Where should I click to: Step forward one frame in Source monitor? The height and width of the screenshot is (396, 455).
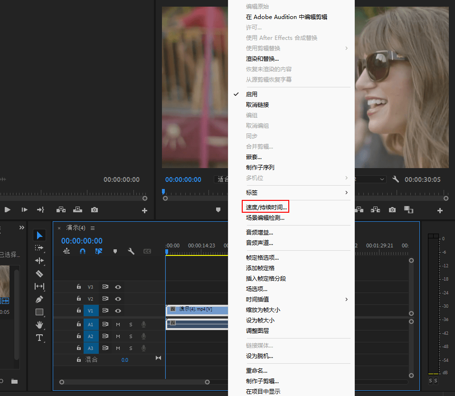[24, 210]
